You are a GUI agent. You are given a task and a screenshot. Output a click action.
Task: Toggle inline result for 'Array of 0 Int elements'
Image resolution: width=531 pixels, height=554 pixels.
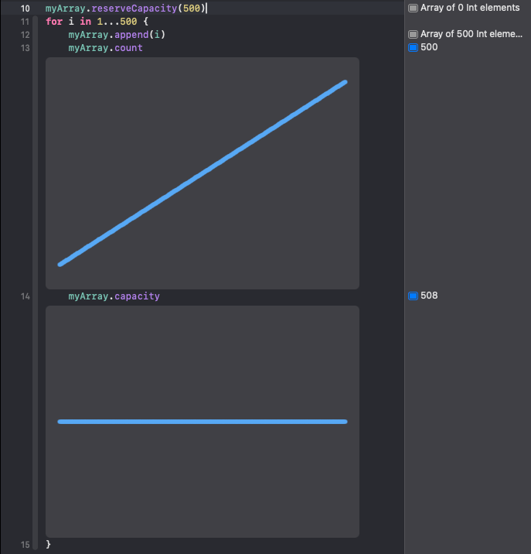pyautogui.click(x=413, y=8)
